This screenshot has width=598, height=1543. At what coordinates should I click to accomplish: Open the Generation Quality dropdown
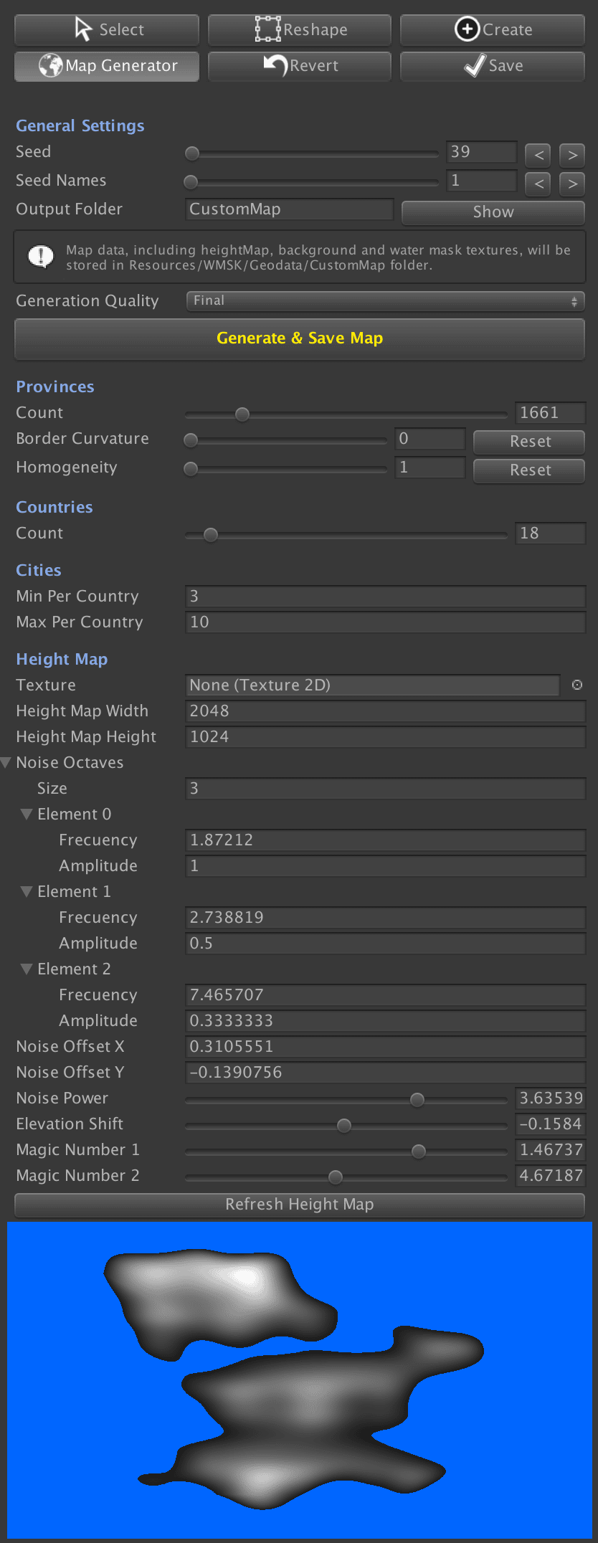(385, 301)
